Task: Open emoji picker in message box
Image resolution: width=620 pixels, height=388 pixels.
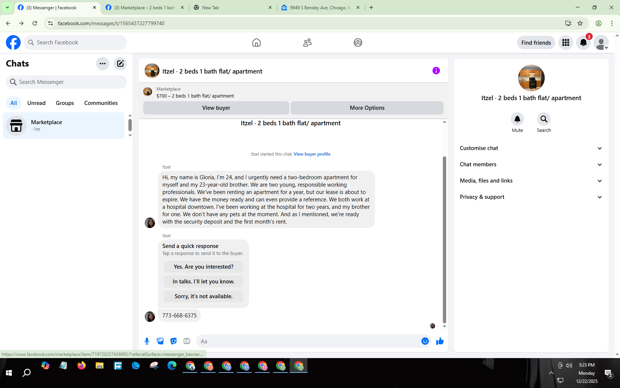Action: 425,341
